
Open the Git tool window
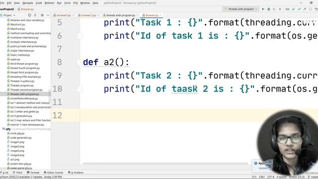(x=4, y=173)
